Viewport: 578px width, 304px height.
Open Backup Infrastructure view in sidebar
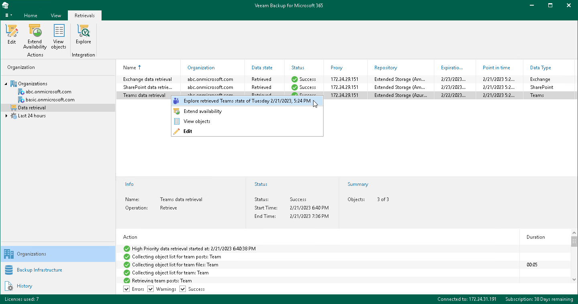[x=39, y=270]
